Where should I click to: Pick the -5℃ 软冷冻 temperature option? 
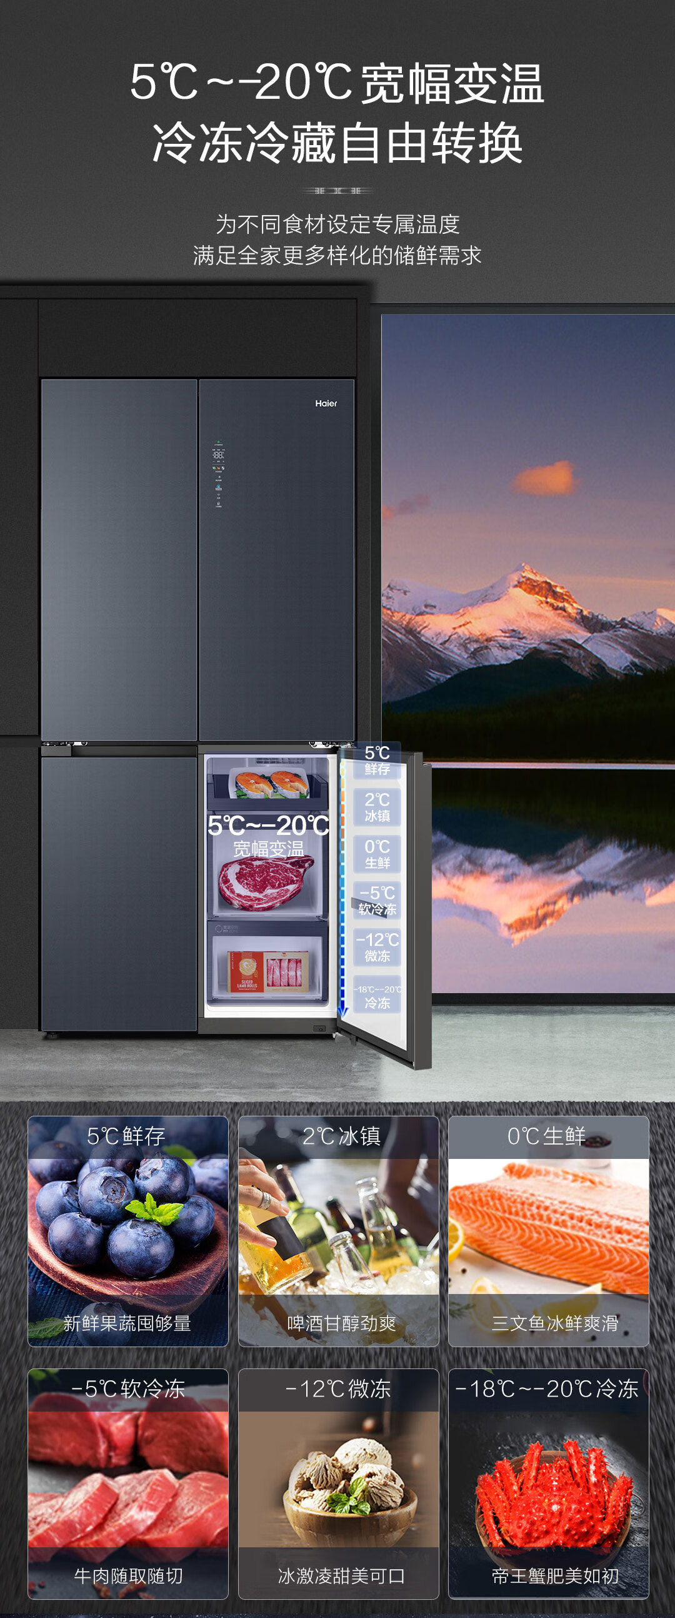377,900
